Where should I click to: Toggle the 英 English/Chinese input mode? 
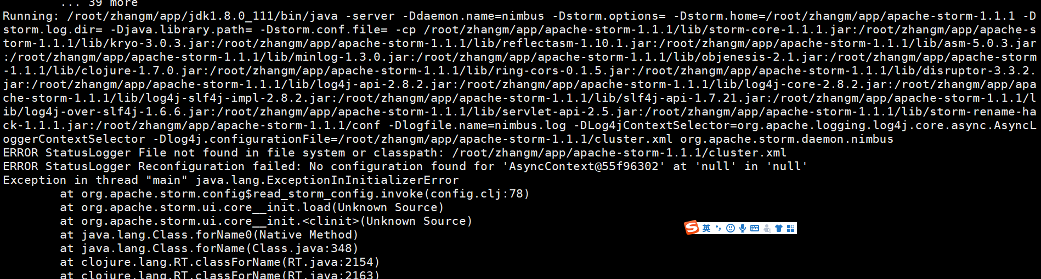706,228
